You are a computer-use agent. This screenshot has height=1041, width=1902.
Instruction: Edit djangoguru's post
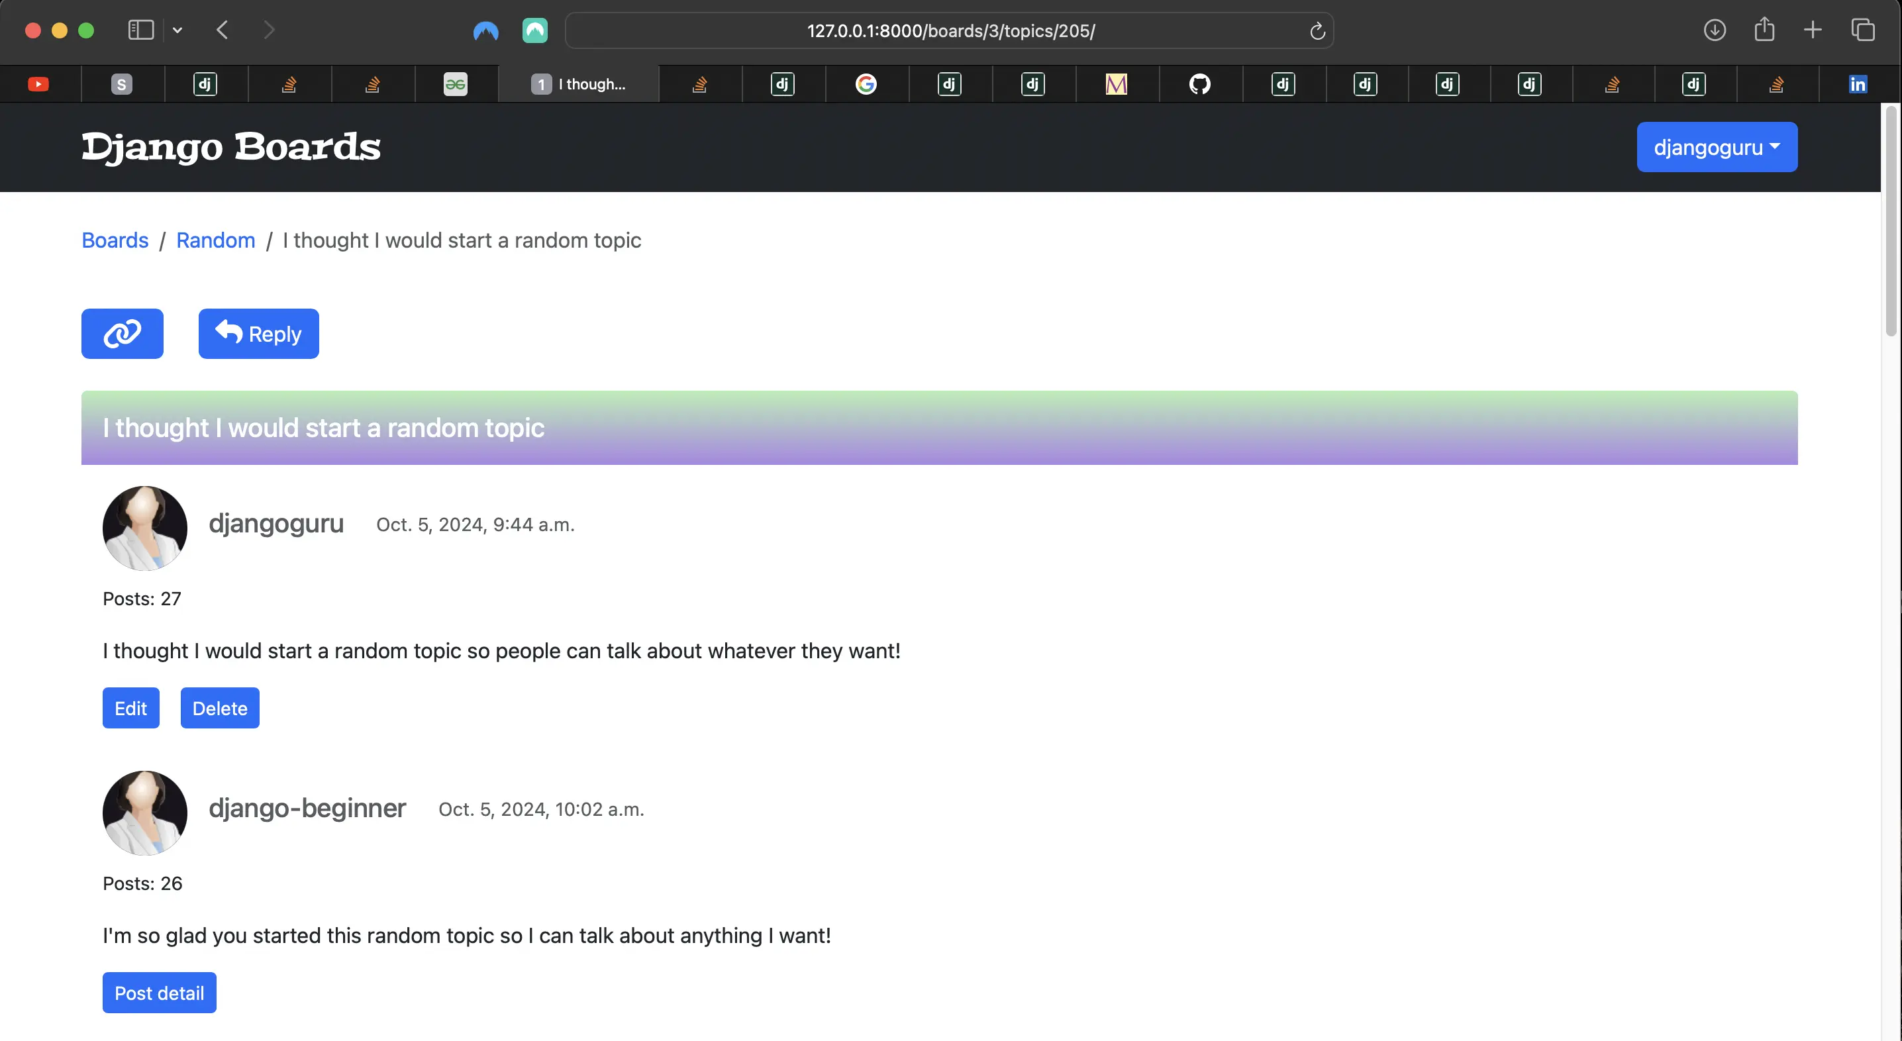tap(130, 708)
